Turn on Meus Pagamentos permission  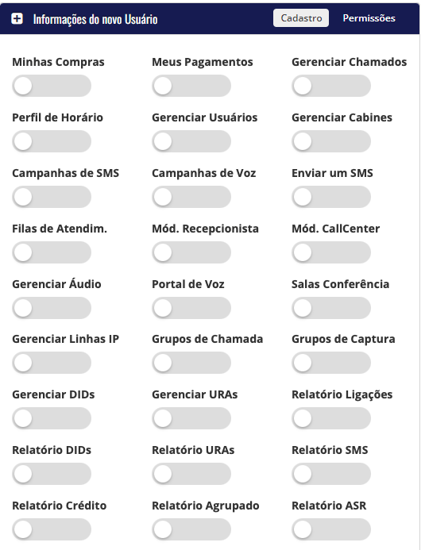tap(191, 86)
